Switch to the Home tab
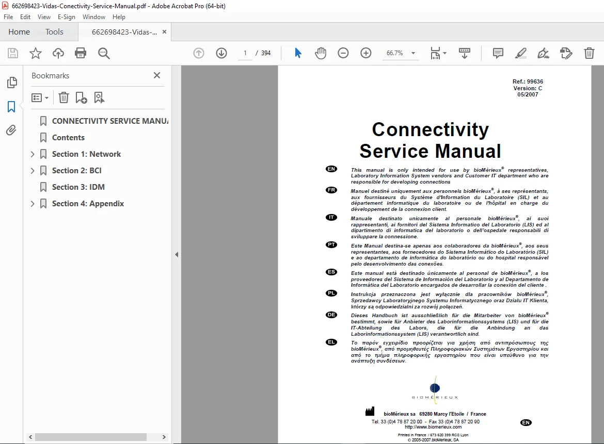The image size is (604, 444). (x=19, y=32)
